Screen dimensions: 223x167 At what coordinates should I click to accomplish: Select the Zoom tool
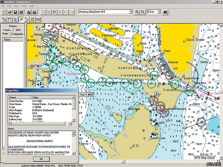(4, 19)
